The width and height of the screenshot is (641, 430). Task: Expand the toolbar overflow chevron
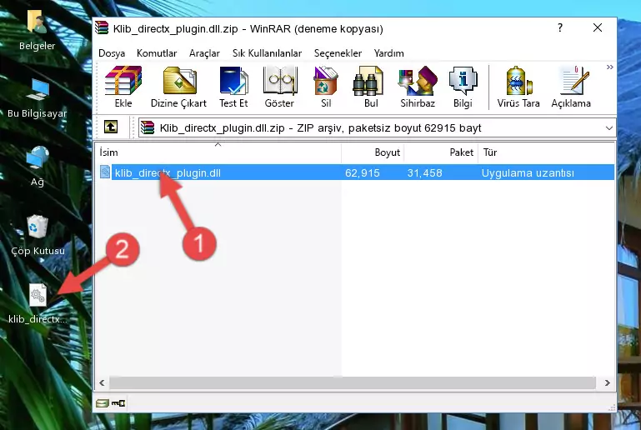coord(609,67)
